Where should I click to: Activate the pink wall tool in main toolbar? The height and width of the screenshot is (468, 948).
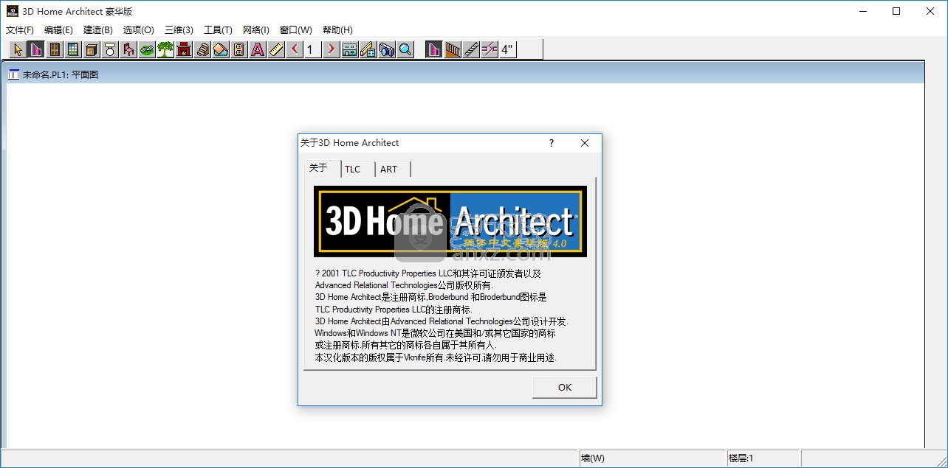36,49
